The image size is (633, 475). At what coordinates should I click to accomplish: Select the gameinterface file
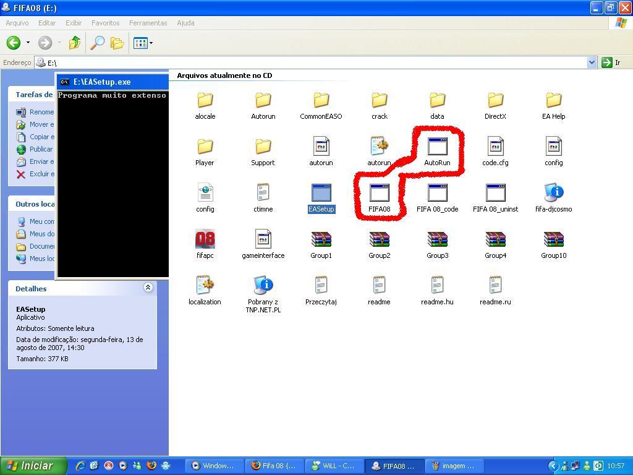[263, 245]
